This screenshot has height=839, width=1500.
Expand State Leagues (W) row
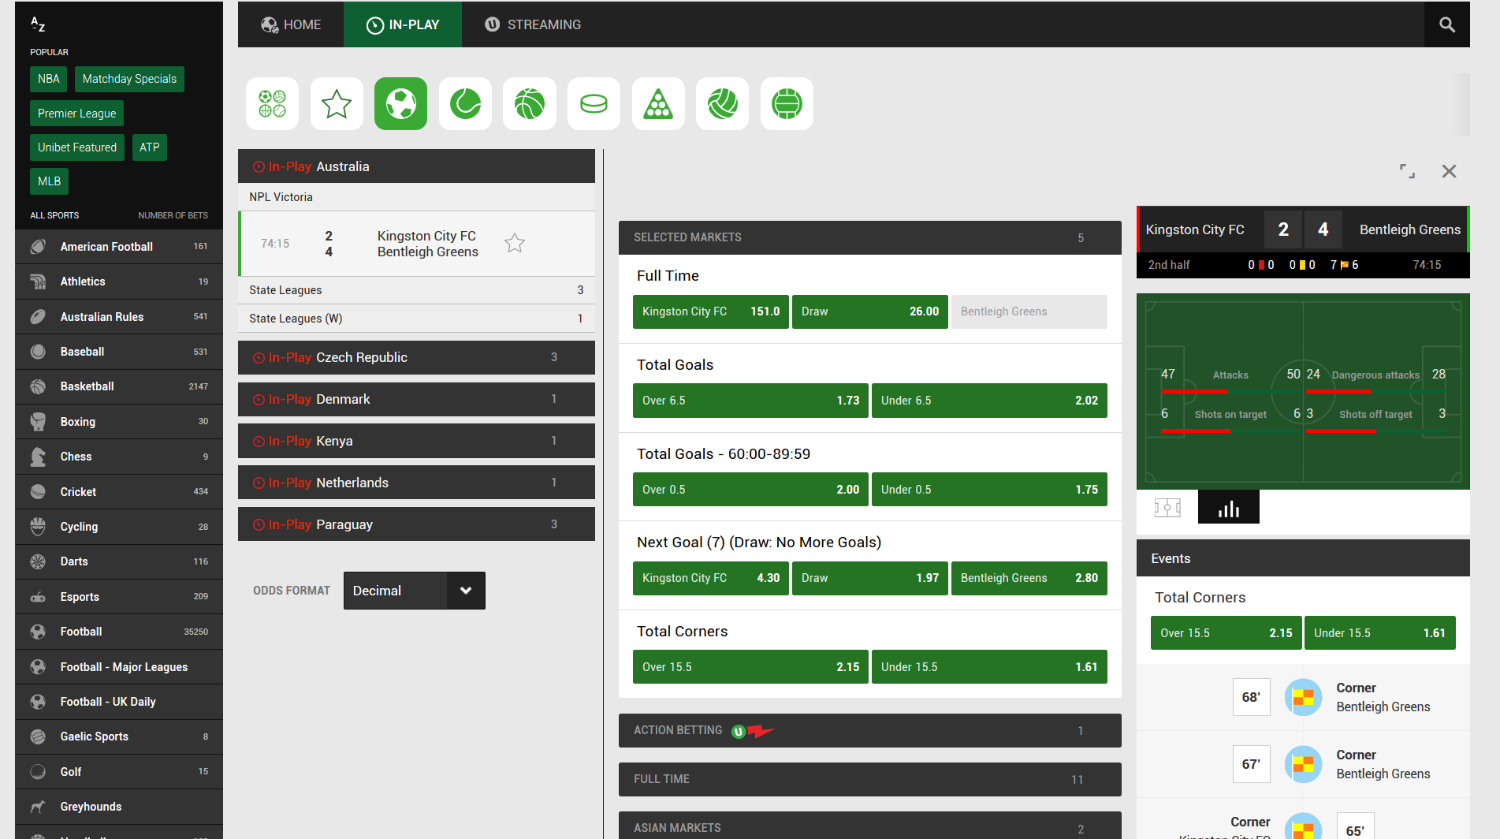pyautogui.click(x=416, y=319)
